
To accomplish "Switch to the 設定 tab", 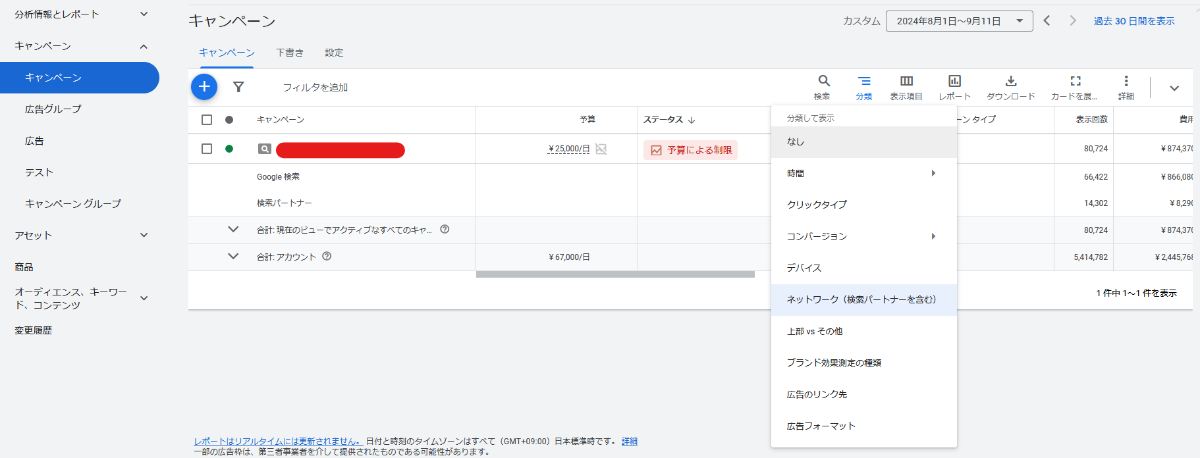I will tap(334, 53).
